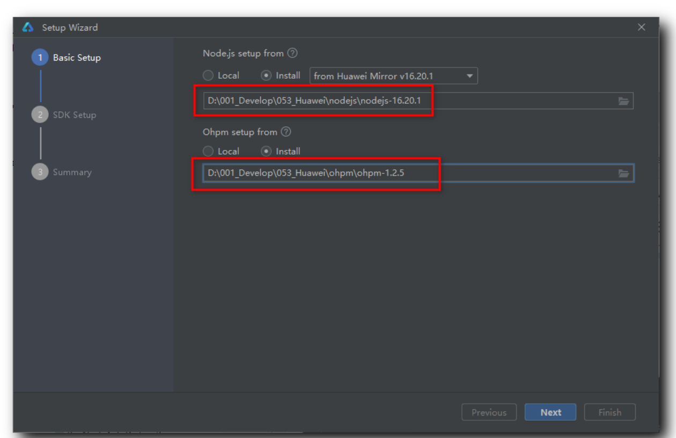Go to SDK Setup step
Screen dimensions: 676x438
click(x=64, y=115)
